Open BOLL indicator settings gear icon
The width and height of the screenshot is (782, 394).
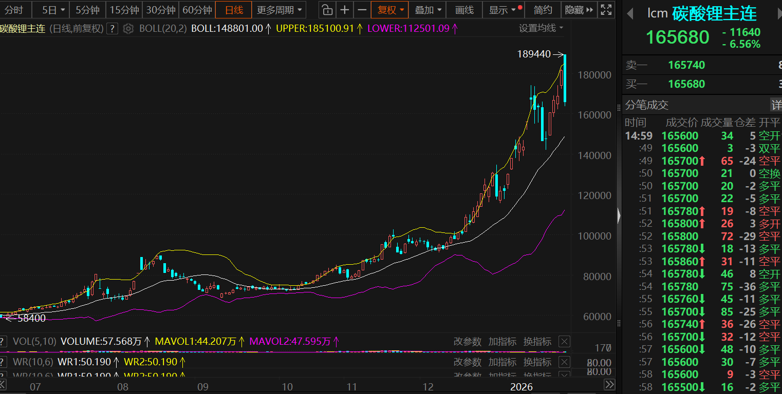[x=128, y=29]
